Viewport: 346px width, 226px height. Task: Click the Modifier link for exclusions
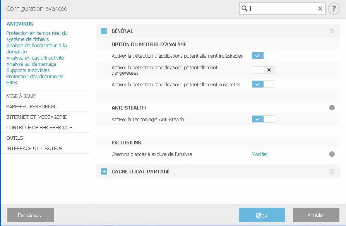click(x=260, y=154)
